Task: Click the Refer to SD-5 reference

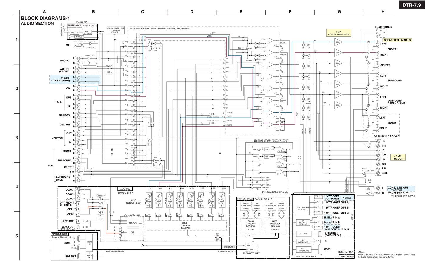Action: (345, 252)
